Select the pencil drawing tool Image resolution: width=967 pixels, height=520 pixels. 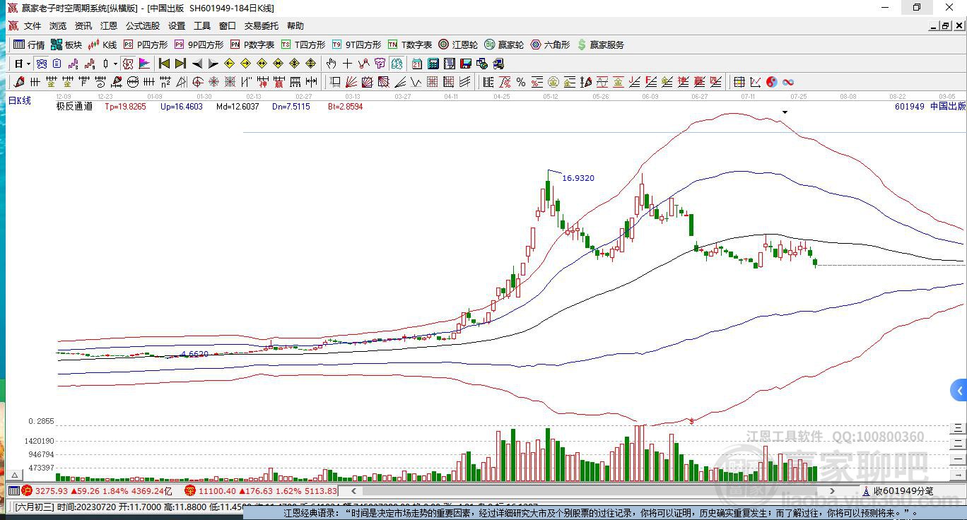point(18,82)
